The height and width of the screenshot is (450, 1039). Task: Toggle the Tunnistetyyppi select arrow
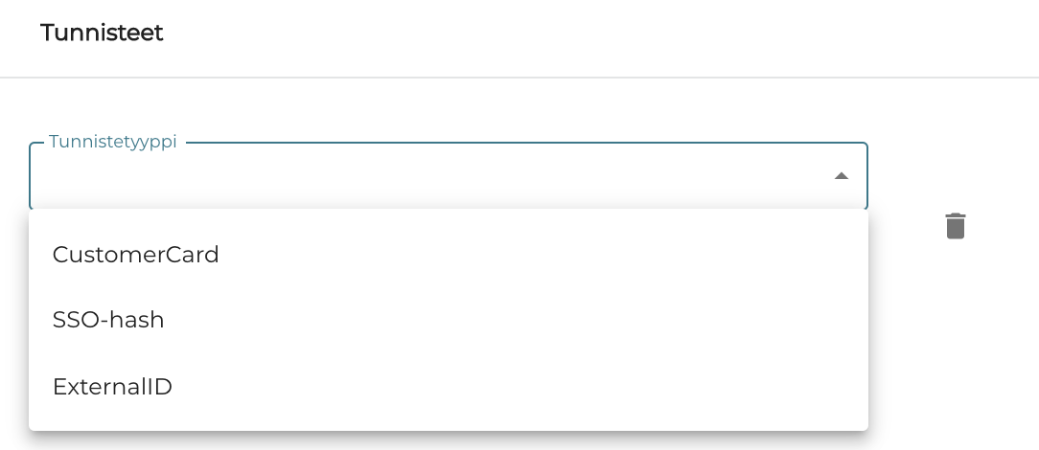coord(841,176)
